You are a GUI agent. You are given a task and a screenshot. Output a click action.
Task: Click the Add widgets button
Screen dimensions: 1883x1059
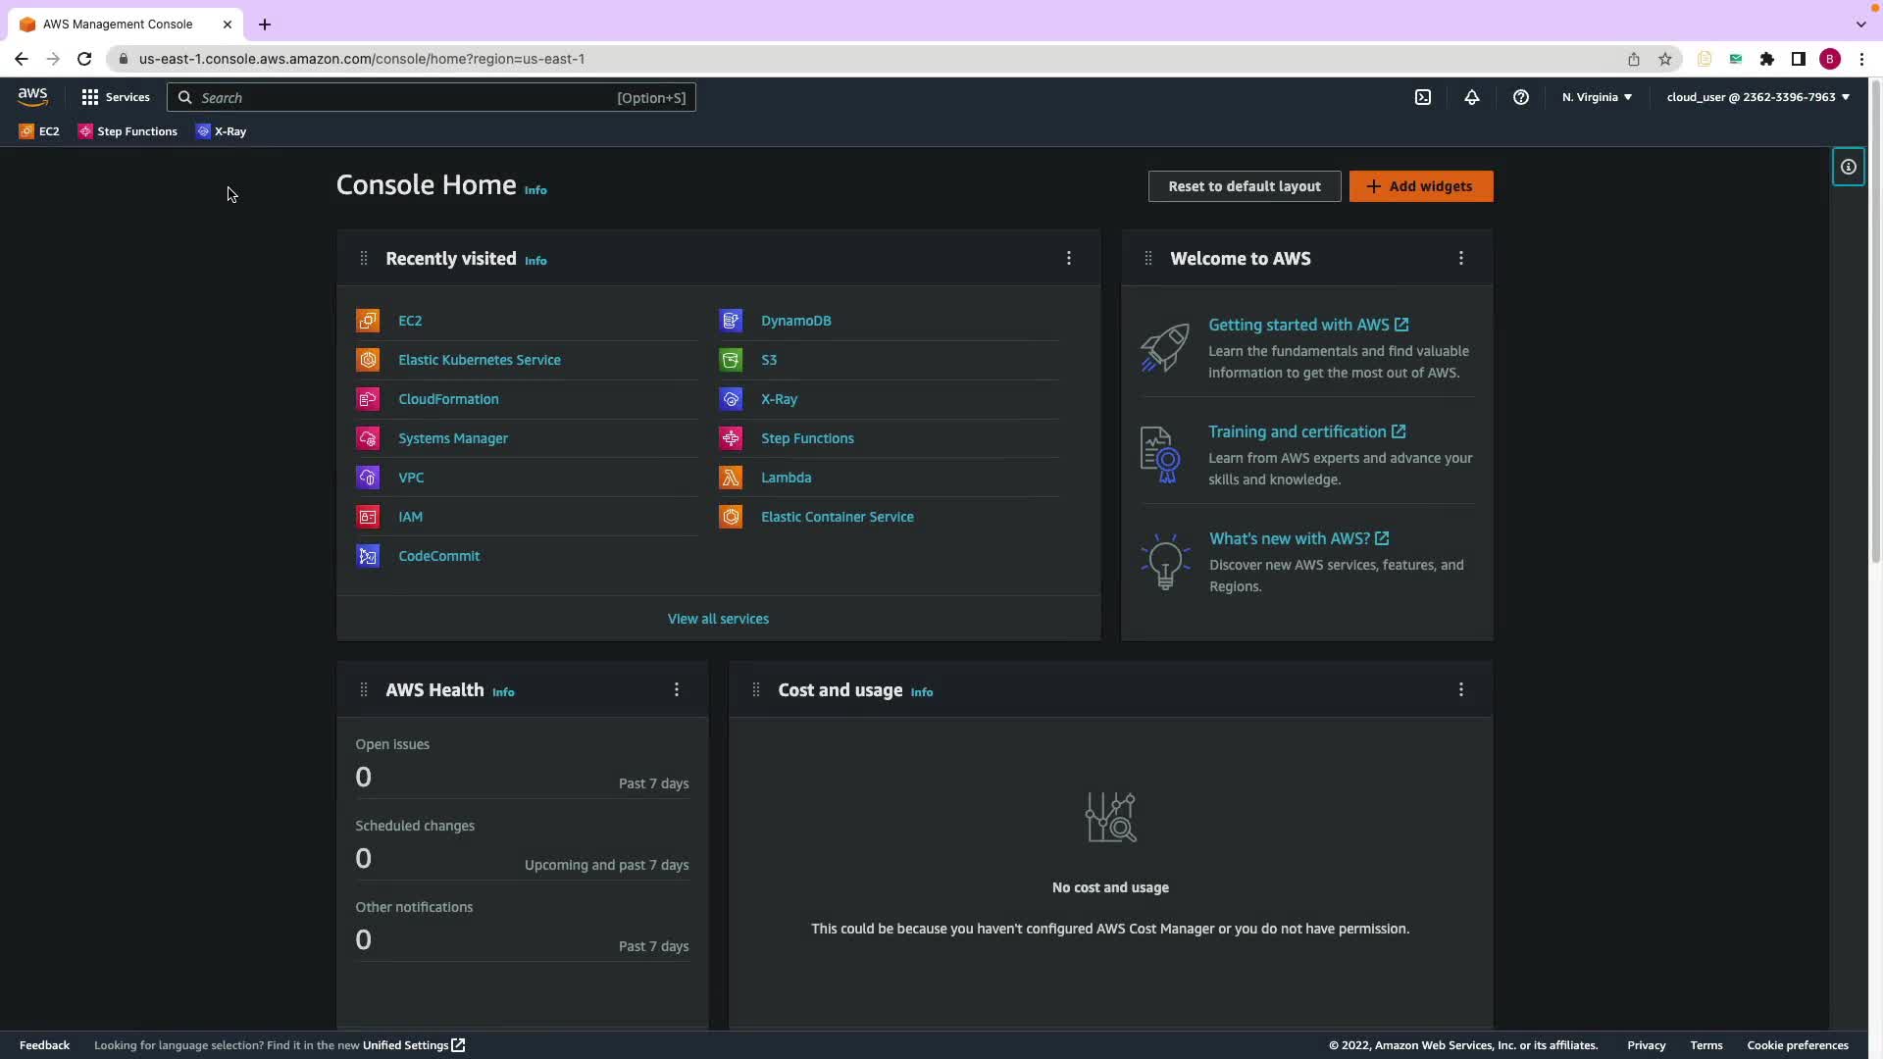tap(1421, 186)
